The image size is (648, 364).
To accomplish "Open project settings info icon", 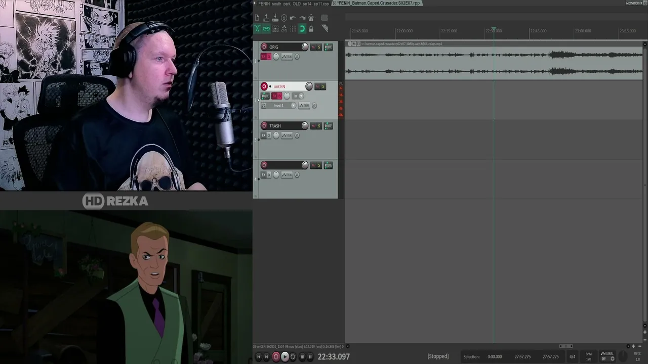I will [284, 18].
